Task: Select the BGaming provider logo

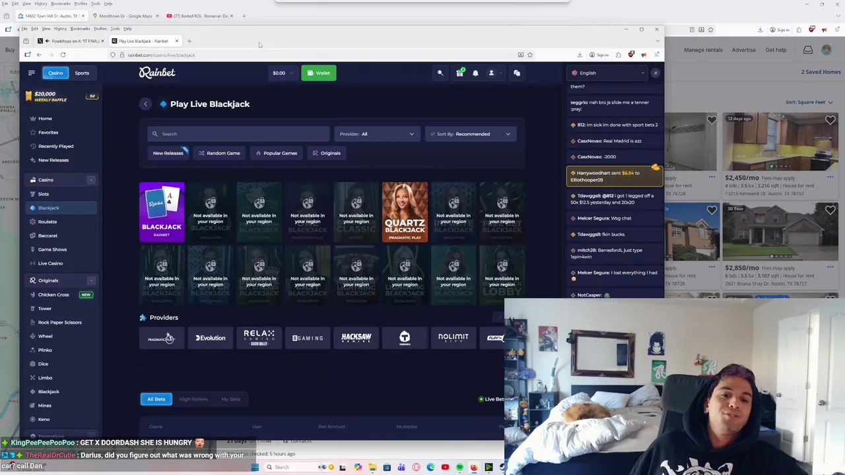Action: (x=308, y=338)
